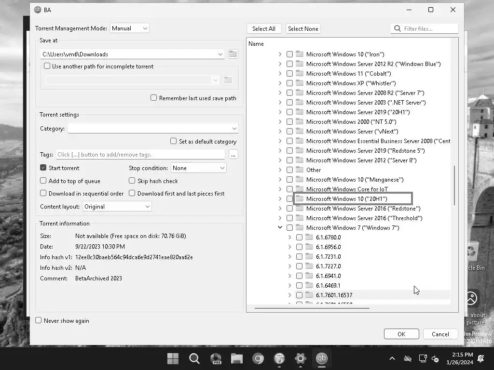Click the folder icon of 6.1.7601.16537

(x=309, y=295)
